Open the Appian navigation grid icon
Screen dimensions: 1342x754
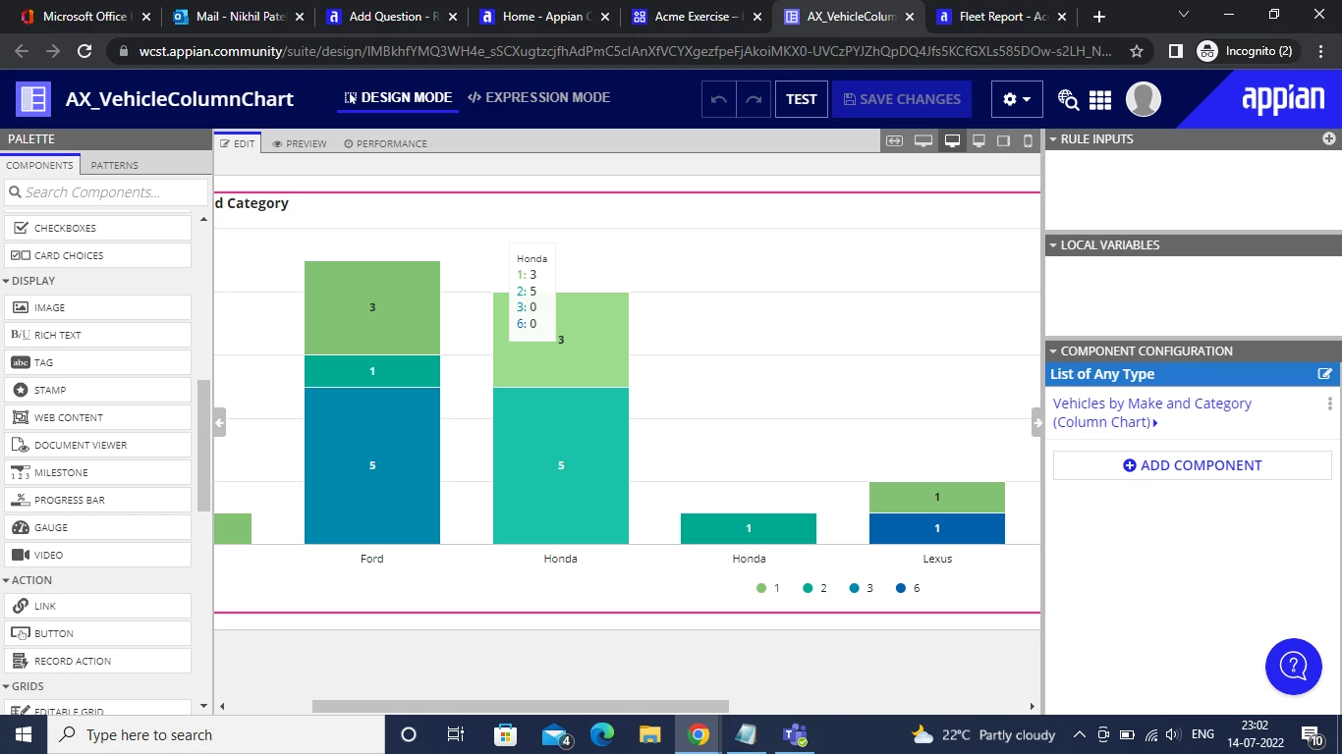pyautogui.click(x=1100, y=99)
